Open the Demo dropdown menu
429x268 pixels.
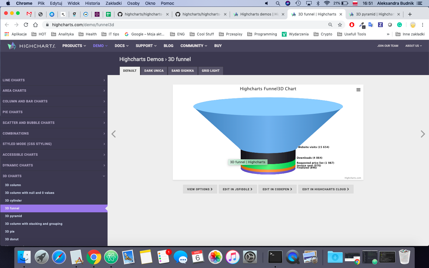pyautogui.click(x=100, y=46)
